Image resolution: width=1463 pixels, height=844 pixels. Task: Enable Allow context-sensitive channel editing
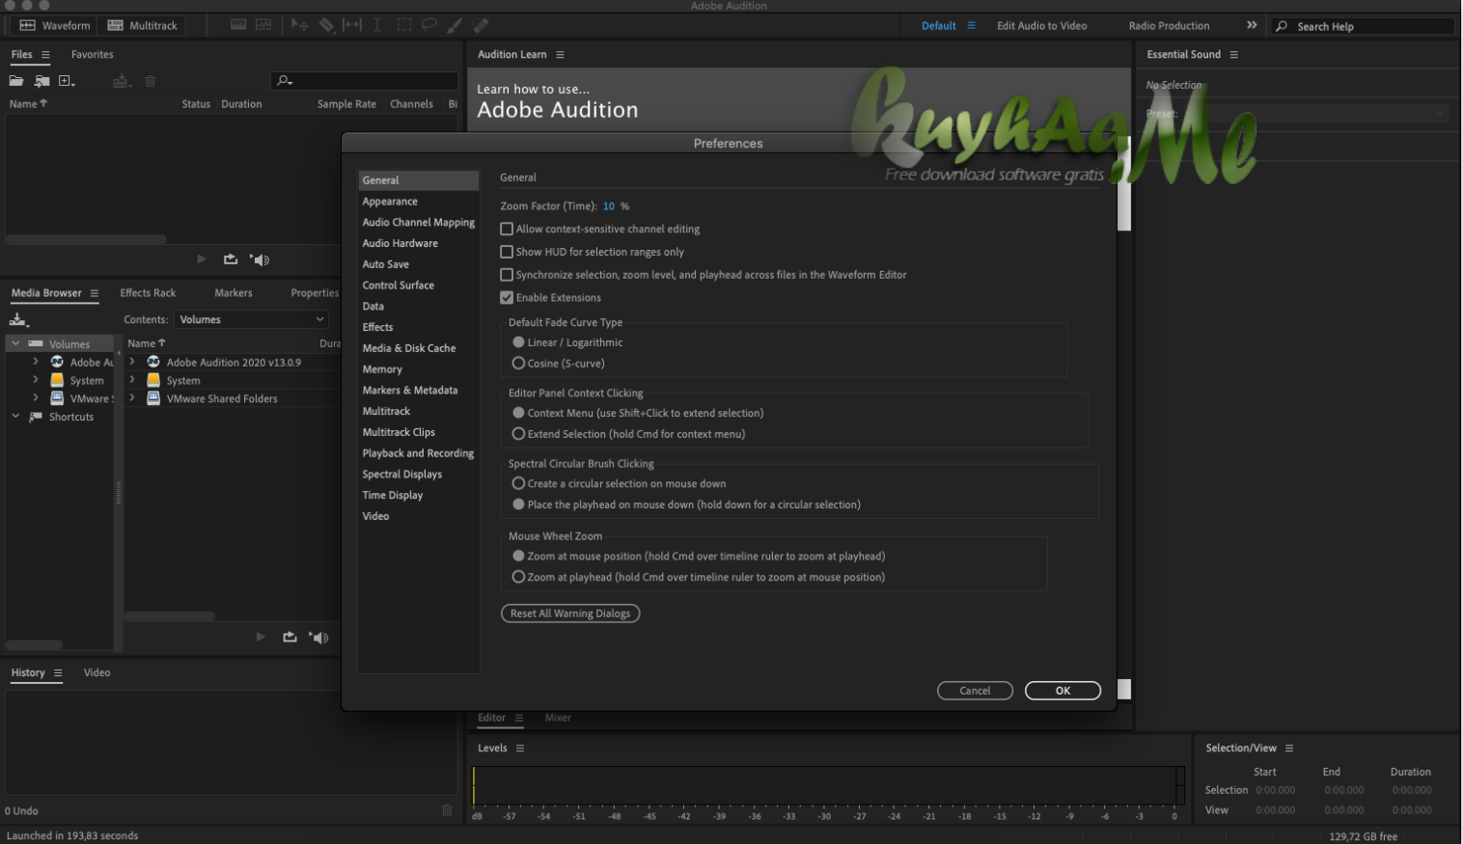[x=507, y=229]
